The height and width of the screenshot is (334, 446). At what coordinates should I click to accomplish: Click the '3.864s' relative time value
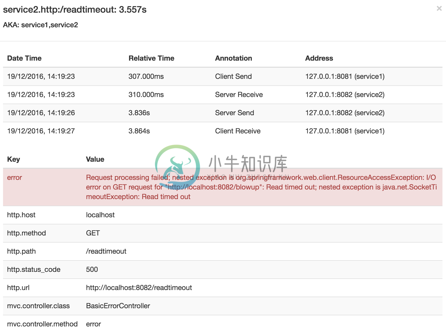pyautogui.click(x=139, y=131)
